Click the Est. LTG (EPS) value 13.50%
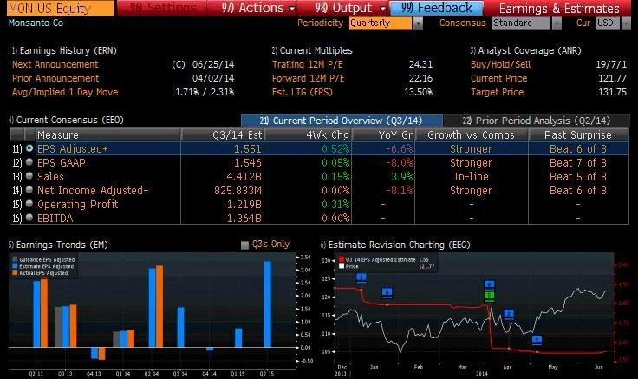638x379 pixels. (419, 92)
